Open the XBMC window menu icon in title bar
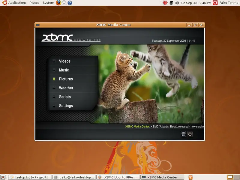The image size is (240, 180). point(38,25)
